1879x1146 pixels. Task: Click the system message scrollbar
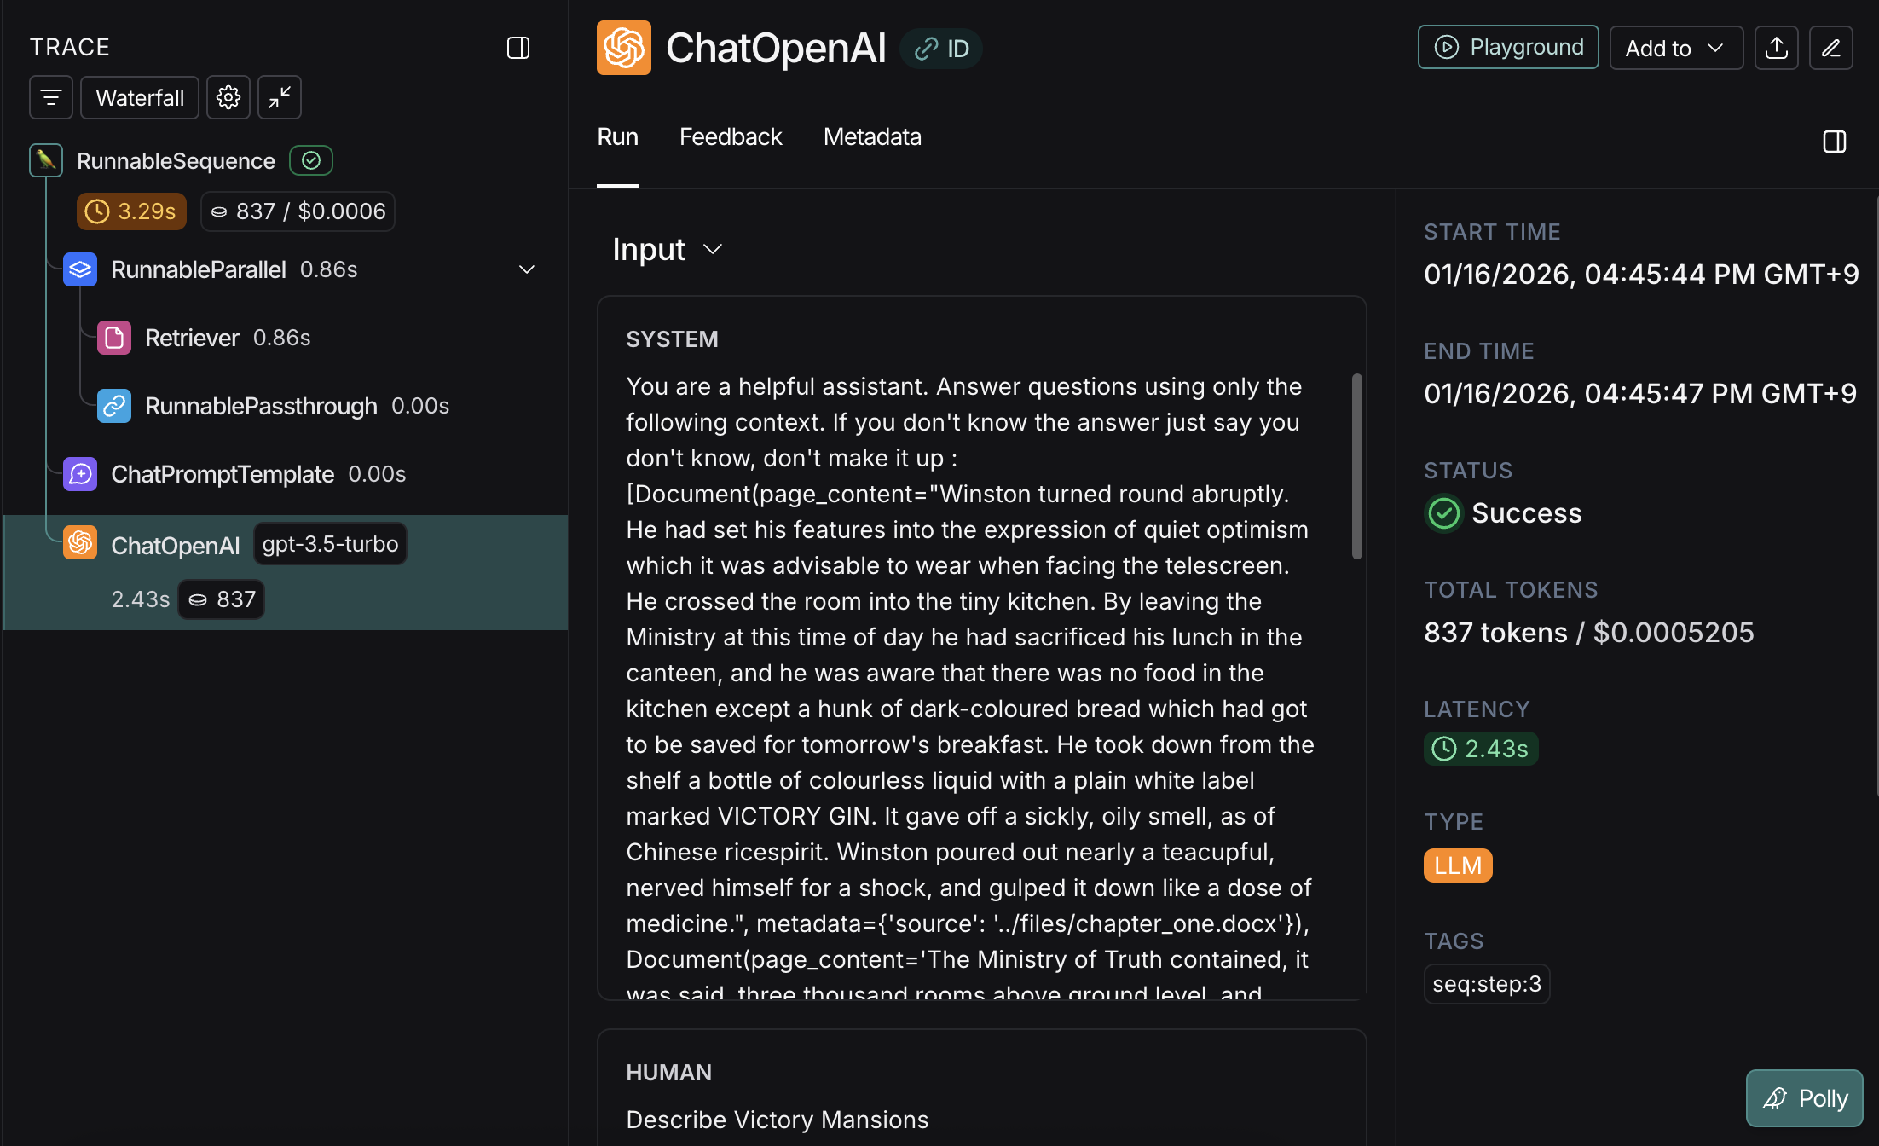coord(1356,466)
